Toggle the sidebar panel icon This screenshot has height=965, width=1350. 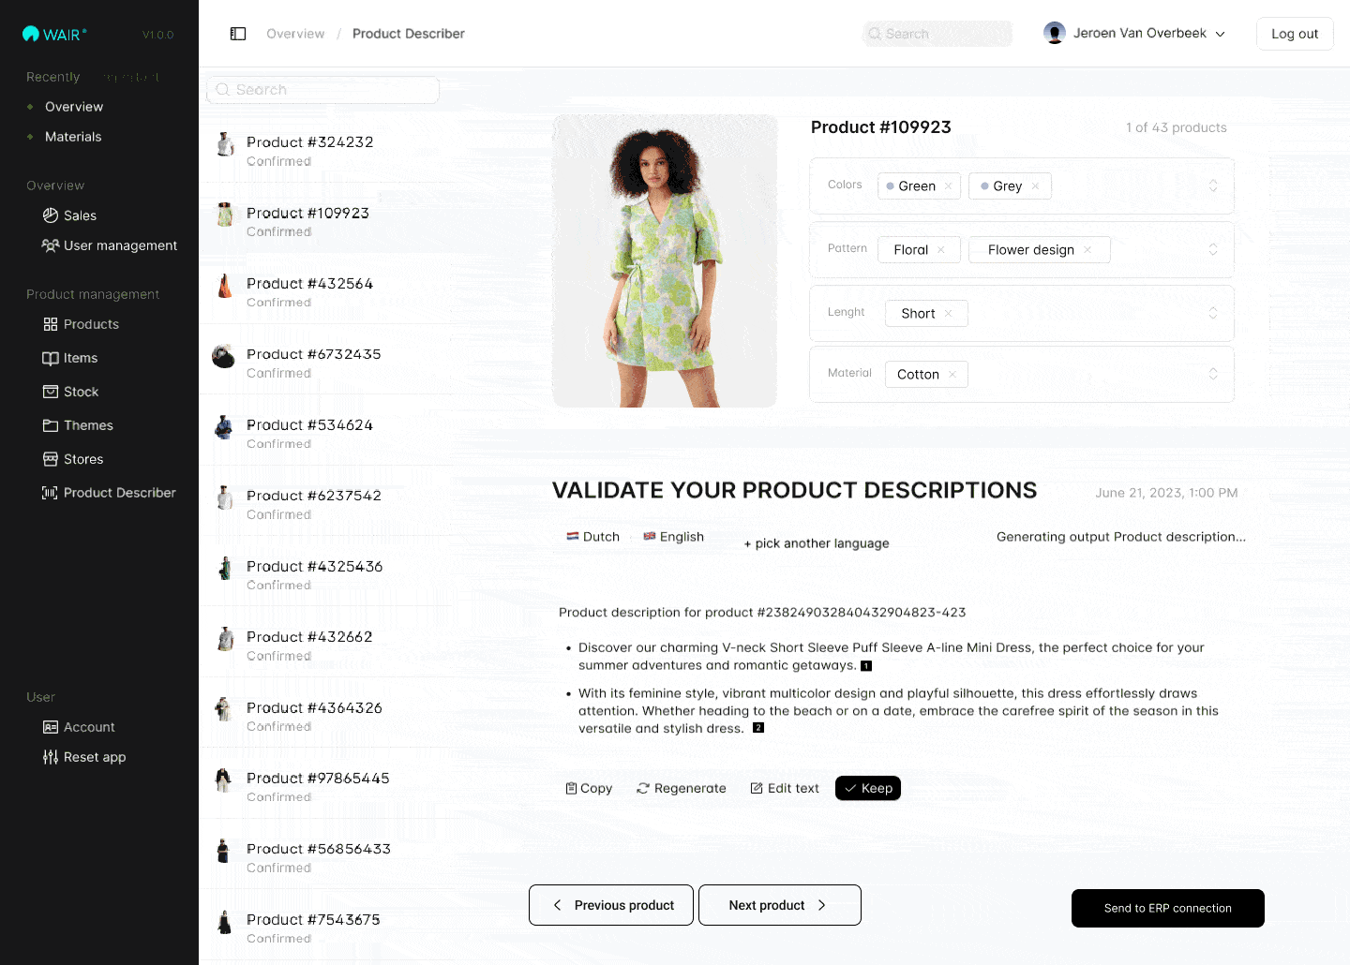[x=238, y=34]
